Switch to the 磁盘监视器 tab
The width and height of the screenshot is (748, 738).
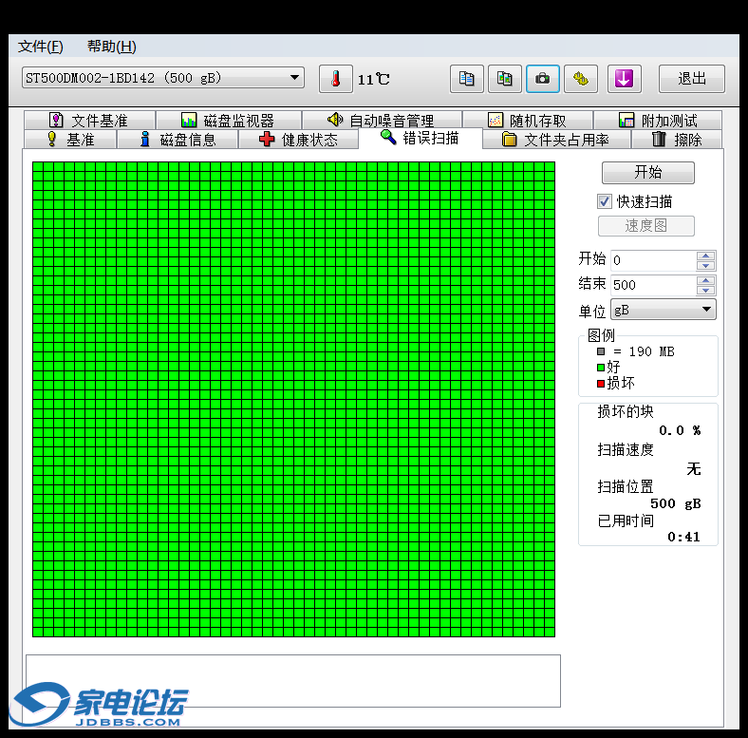point(229,120)
